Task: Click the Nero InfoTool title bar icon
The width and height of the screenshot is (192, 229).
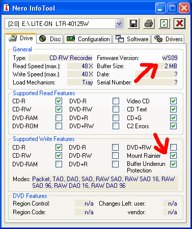Action: point(7,8)
